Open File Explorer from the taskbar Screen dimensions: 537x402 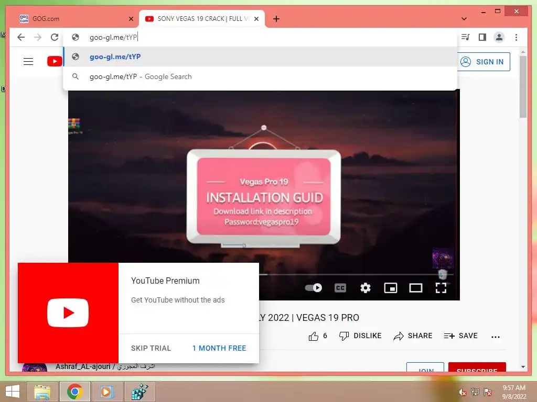pyautogui.click(x=42, y=392)
